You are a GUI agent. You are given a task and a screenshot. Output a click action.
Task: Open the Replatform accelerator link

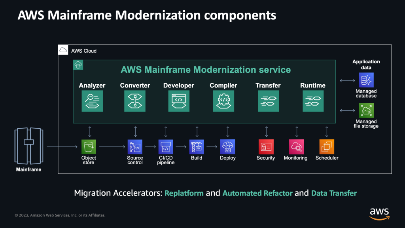(x=184, y=194)
